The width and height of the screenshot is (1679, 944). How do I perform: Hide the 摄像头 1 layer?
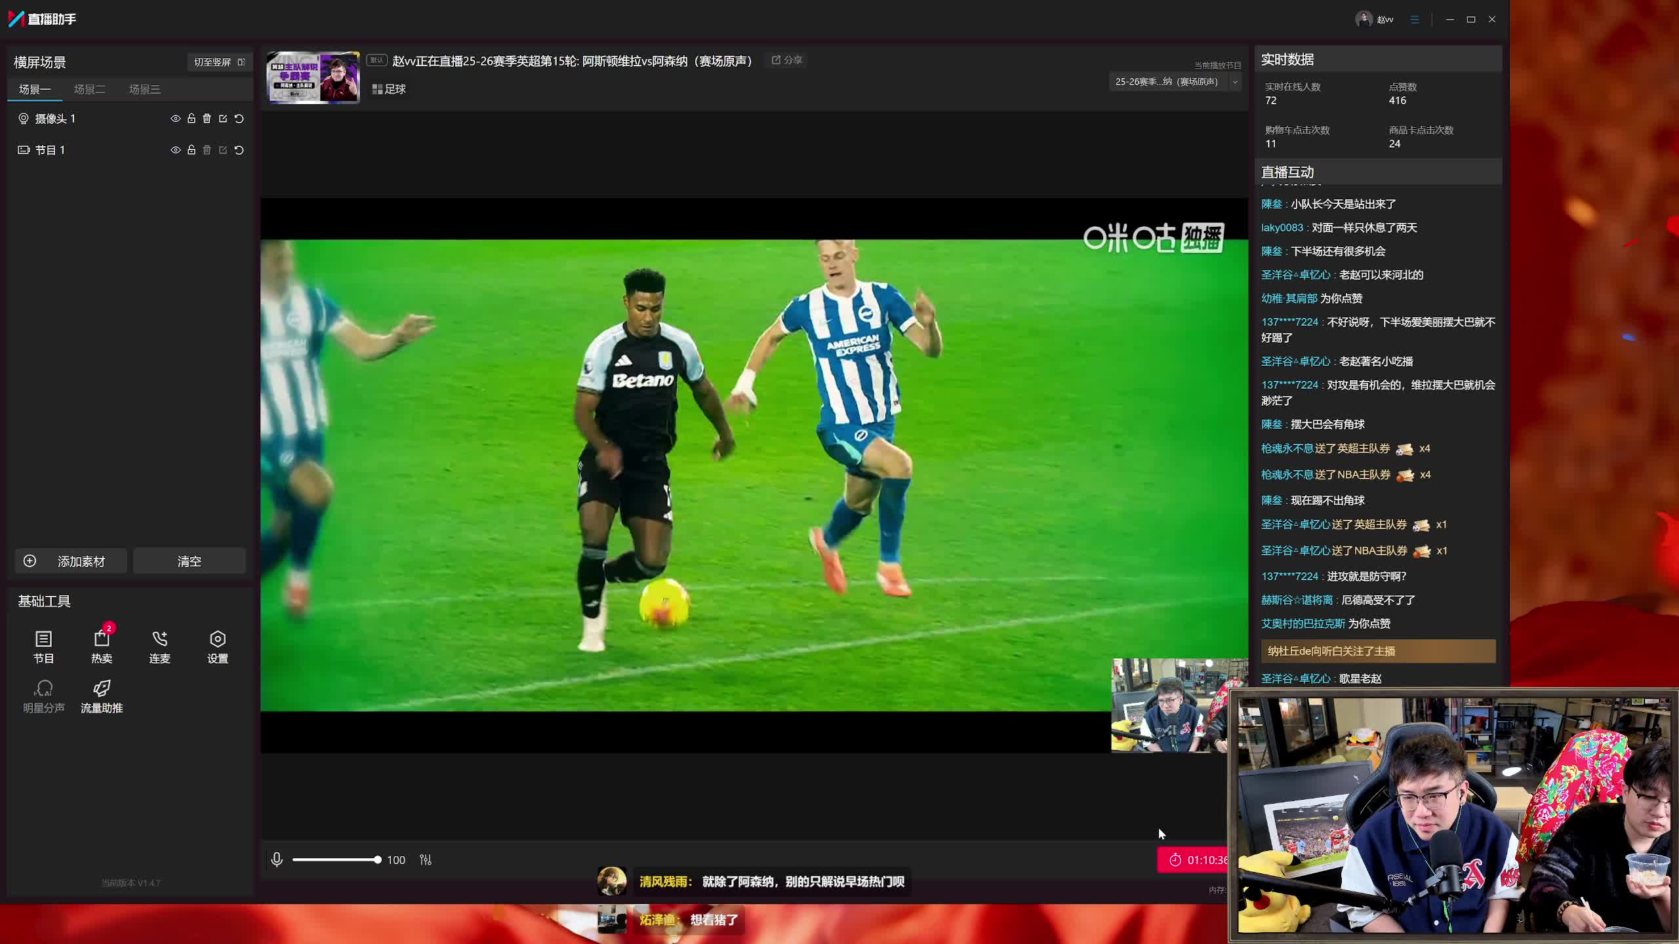(x=175, y=119)
